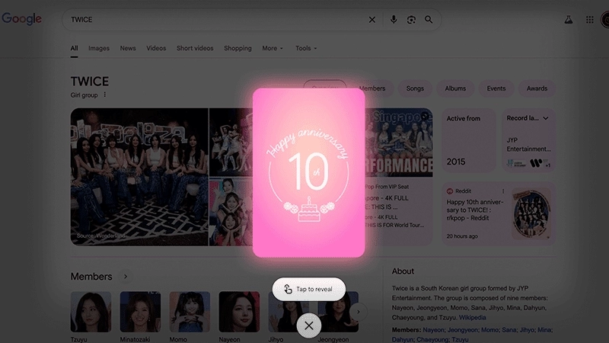Close the anniversary card overlay

(308, 325)
